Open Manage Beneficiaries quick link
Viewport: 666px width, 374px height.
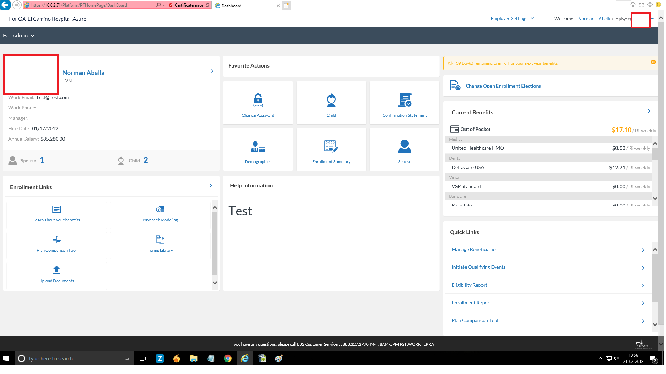click(x=474, y=249)
